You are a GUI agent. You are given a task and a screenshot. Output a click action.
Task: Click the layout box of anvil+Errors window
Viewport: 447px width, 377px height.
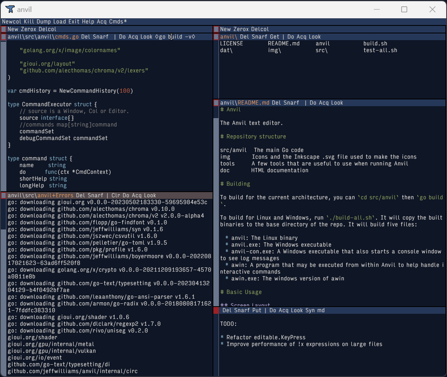coord(4,195)
